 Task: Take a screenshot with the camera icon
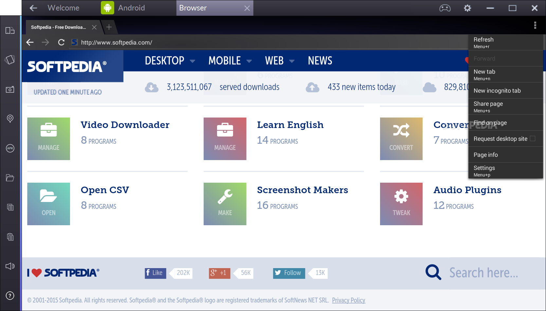coord(10,89)
